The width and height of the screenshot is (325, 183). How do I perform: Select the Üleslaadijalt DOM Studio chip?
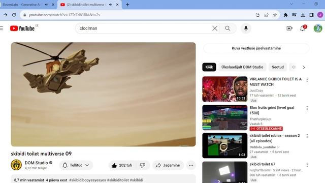(x=242, y=67)
